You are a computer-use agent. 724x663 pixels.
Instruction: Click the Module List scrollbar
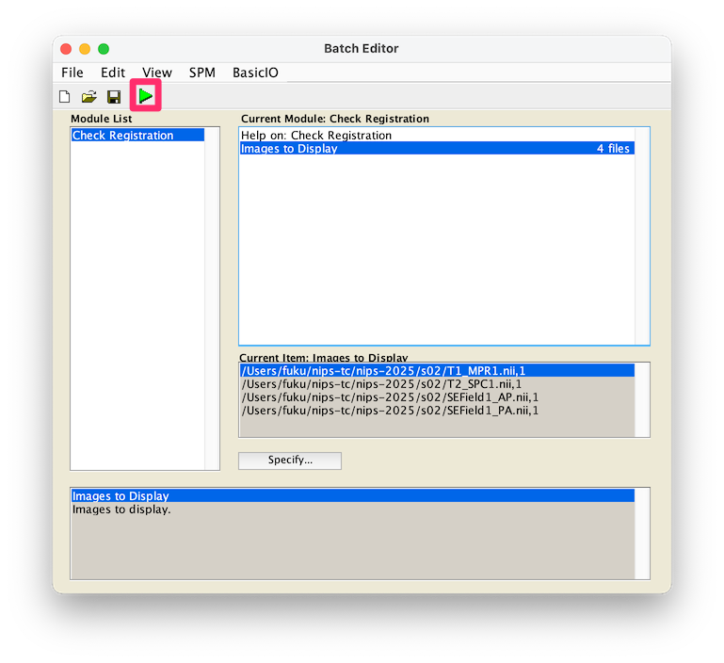coord(212,299)
